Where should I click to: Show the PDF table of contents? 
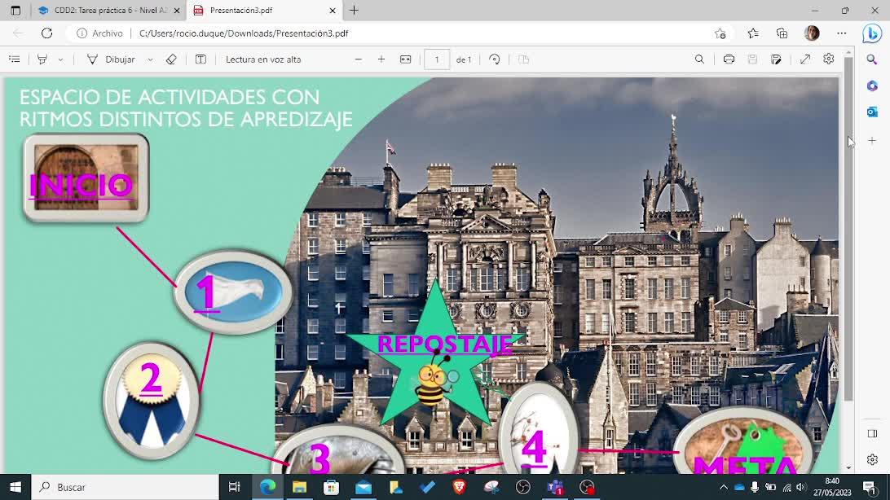point(15,59)
